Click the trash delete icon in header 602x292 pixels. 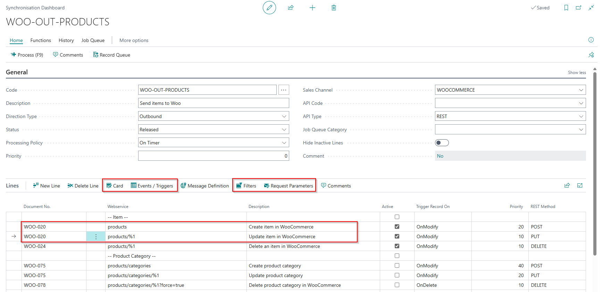tap(334, 8)
